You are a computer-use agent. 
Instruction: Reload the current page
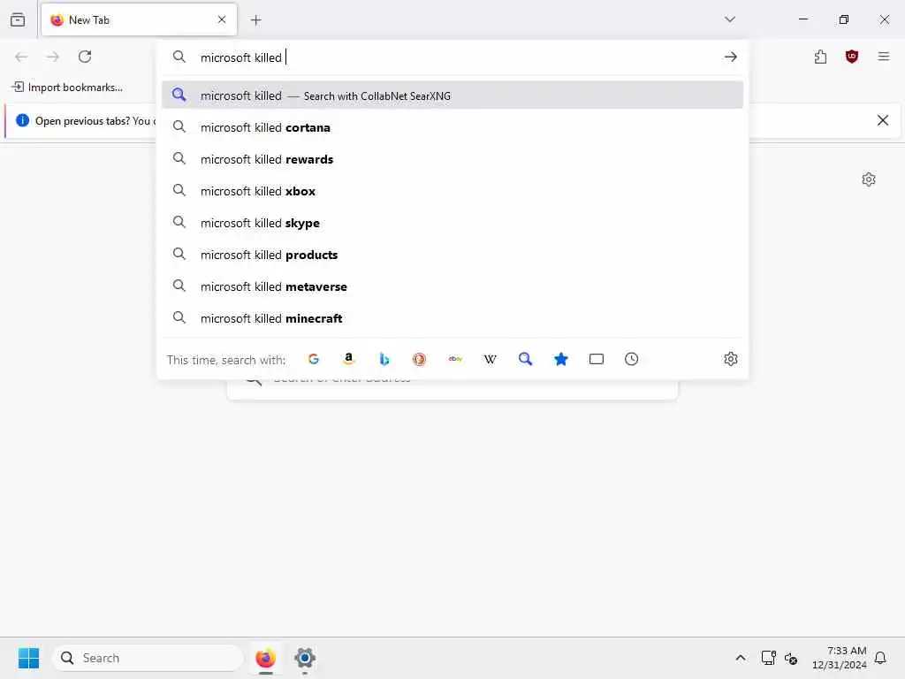85,57
